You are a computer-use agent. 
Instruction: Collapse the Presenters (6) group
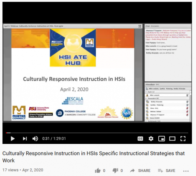pos(146,98)
